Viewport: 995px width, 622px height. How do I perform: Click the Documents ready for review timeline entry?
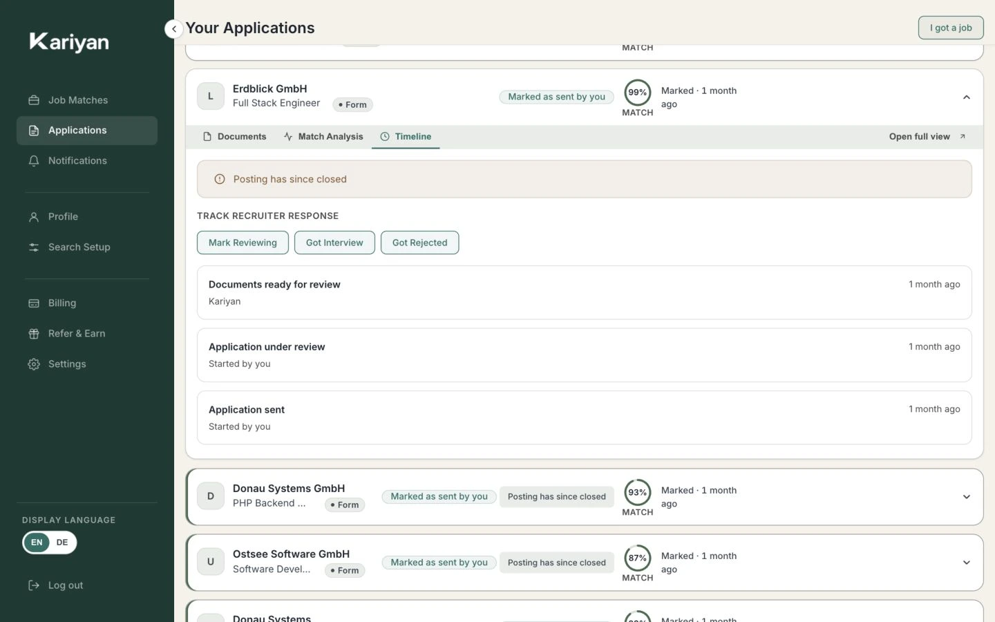click(585, 292)
